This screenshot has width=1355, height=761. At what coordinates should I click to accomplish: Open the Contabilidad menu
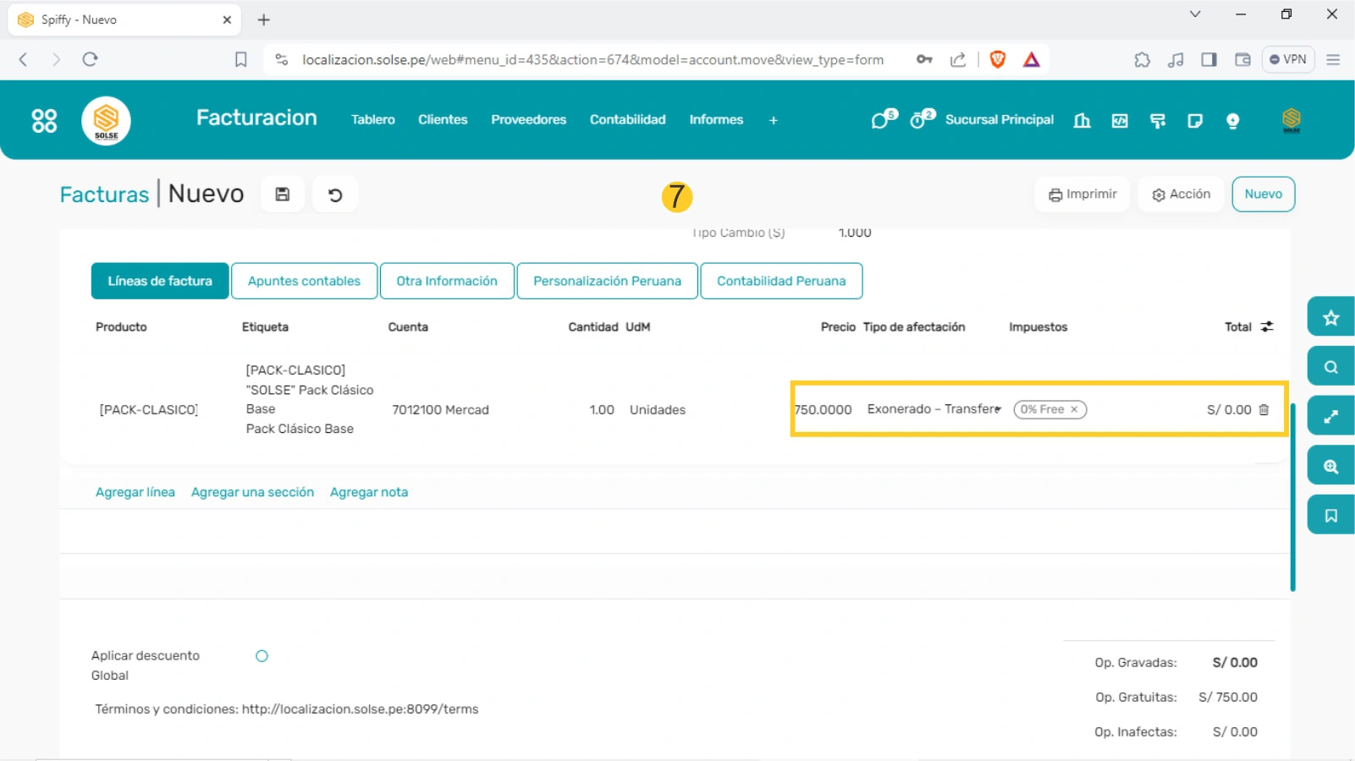point(627,120)
